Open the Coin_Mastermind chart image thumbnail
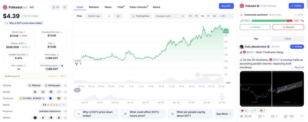The image size is (308, 122). coord(272,89)
